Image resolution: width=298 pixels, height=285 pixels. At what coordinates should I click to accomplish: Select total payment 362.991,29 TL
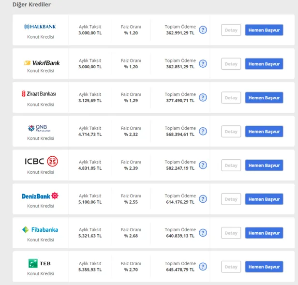click(x=180, y=33)
